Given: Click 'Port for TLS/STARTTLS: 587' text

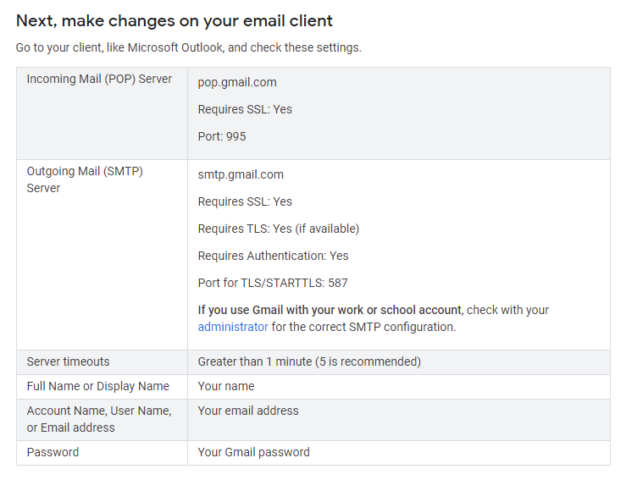Looking at the screenshot, I should click(x=273, y=283).
